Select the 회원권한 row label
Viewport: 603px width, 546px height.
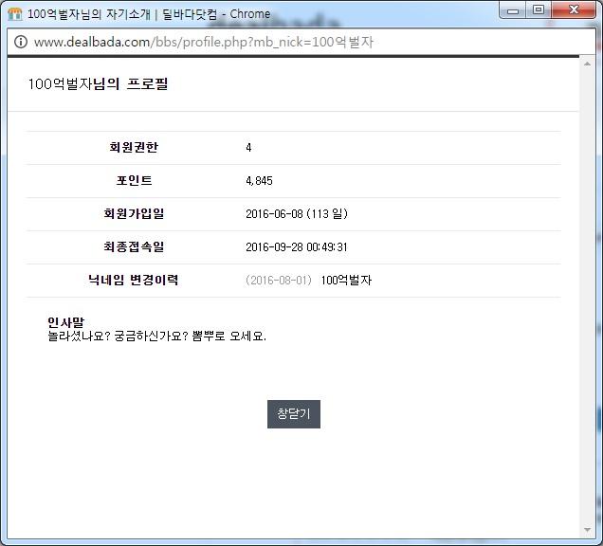pyautogui.click(x=134, y=148)
